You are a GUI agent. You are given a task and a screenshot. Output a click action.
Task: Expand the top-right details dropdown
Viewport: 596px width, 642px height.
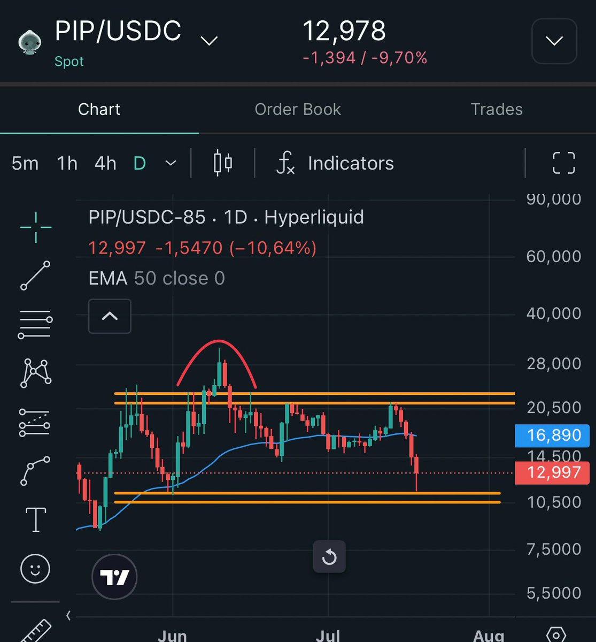pyautogui.click(x=554, y=41)
